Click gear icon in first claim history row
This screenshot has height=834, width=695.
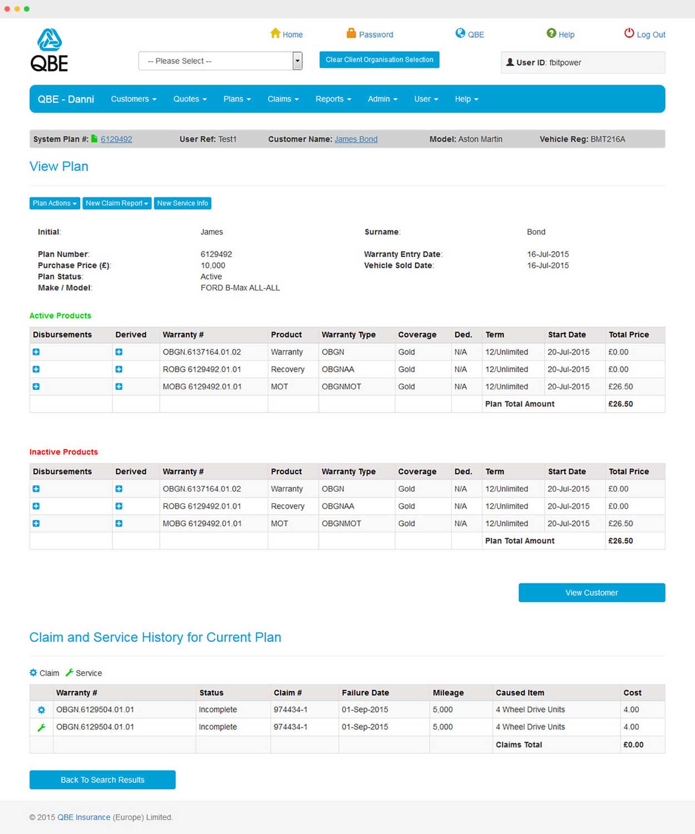[41, 710]
